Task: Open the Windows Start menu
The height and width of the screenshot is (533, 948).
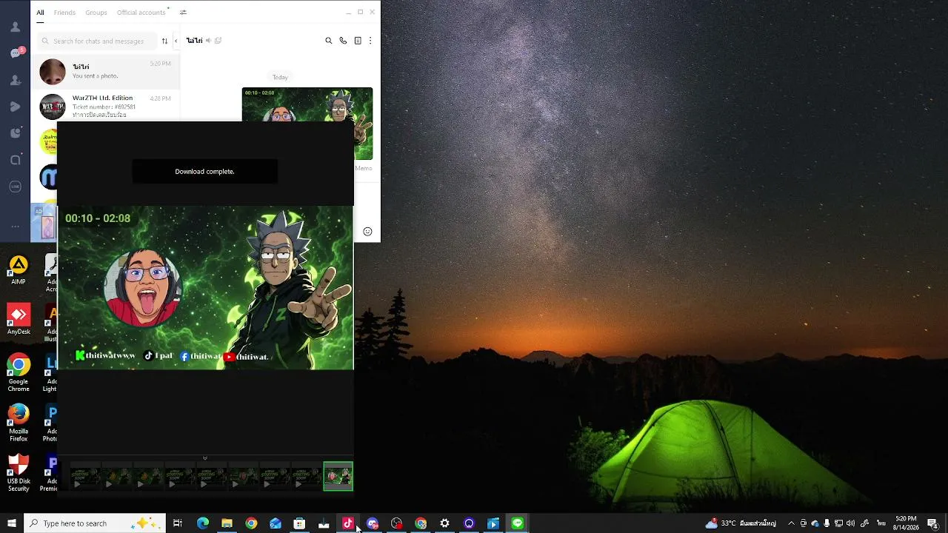Action: (11, 523)
